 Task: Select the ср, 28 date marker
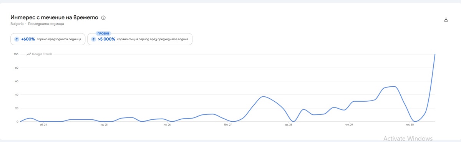pos(289,125)
